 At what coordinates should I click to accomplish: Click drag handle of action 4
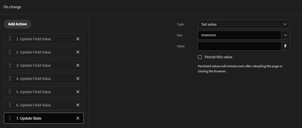(x=10, y=78)
